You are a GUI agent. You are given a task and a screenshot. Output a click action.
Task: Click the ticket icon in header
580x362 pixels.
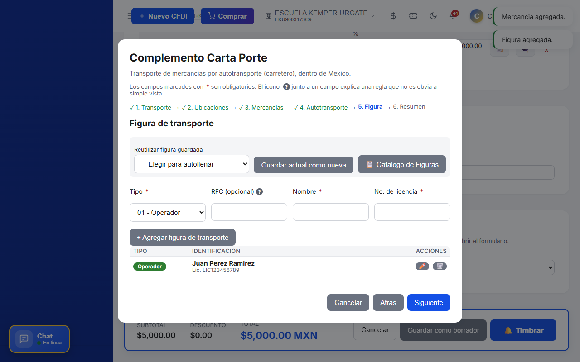tap(413, 16)
